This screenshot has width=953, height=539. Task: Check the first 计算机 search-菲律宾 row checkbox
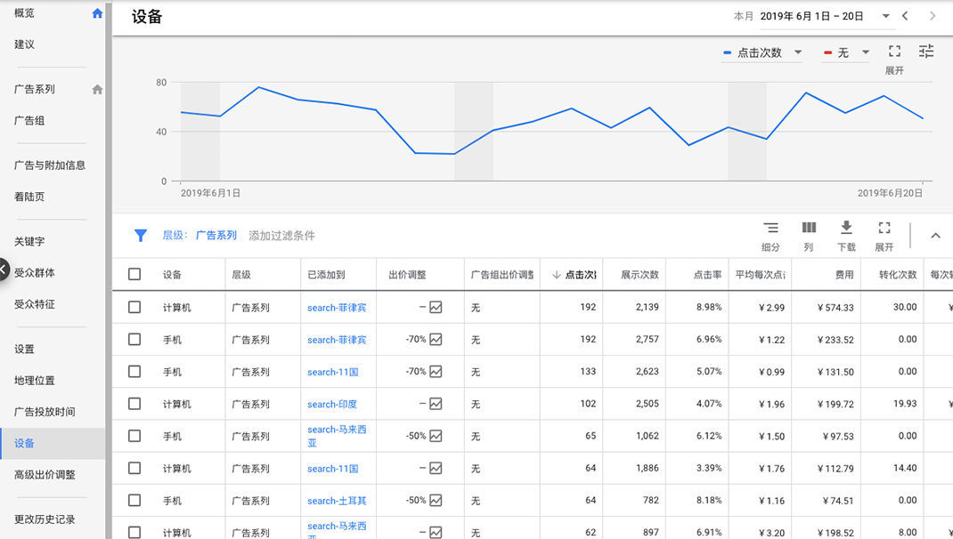click(x=134, y=307)
